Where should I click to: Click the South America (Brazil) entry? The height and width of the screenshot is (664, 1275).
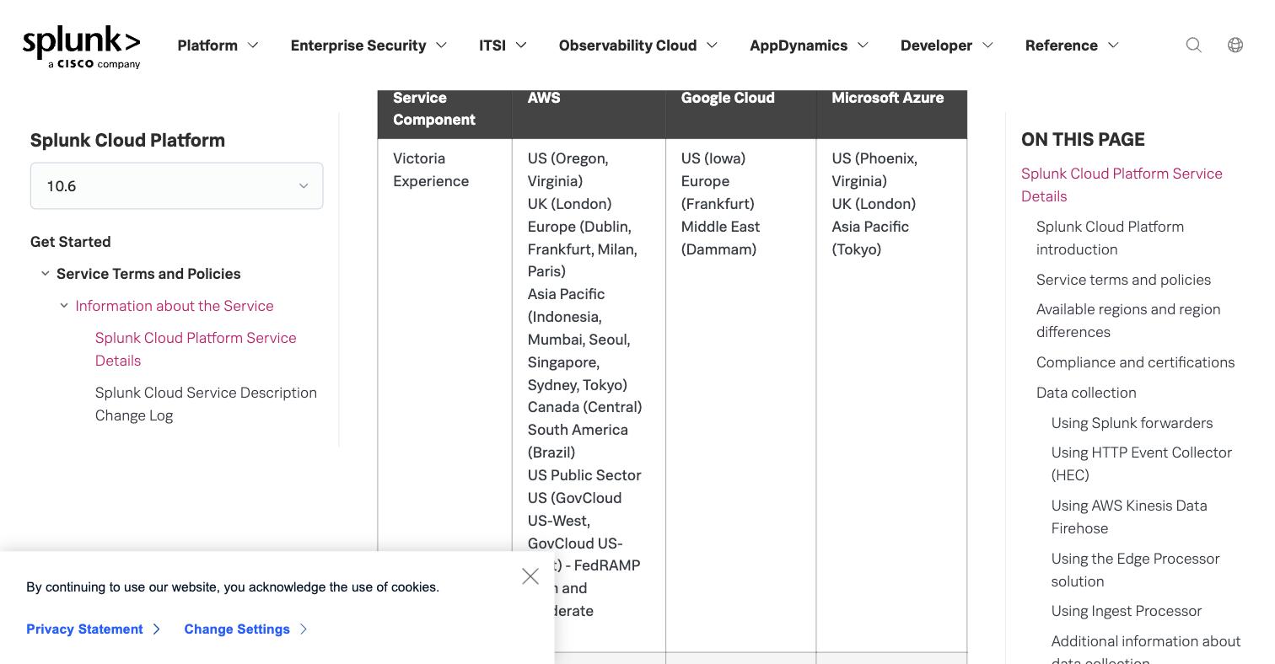click(x=578, y=441)
